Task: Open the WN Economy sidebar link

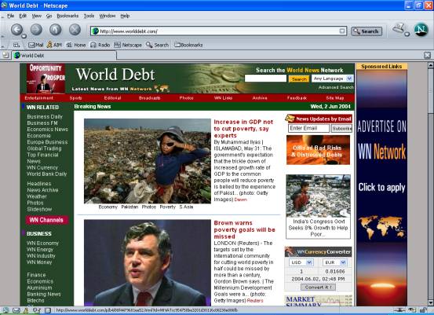Action: point(42,243)
